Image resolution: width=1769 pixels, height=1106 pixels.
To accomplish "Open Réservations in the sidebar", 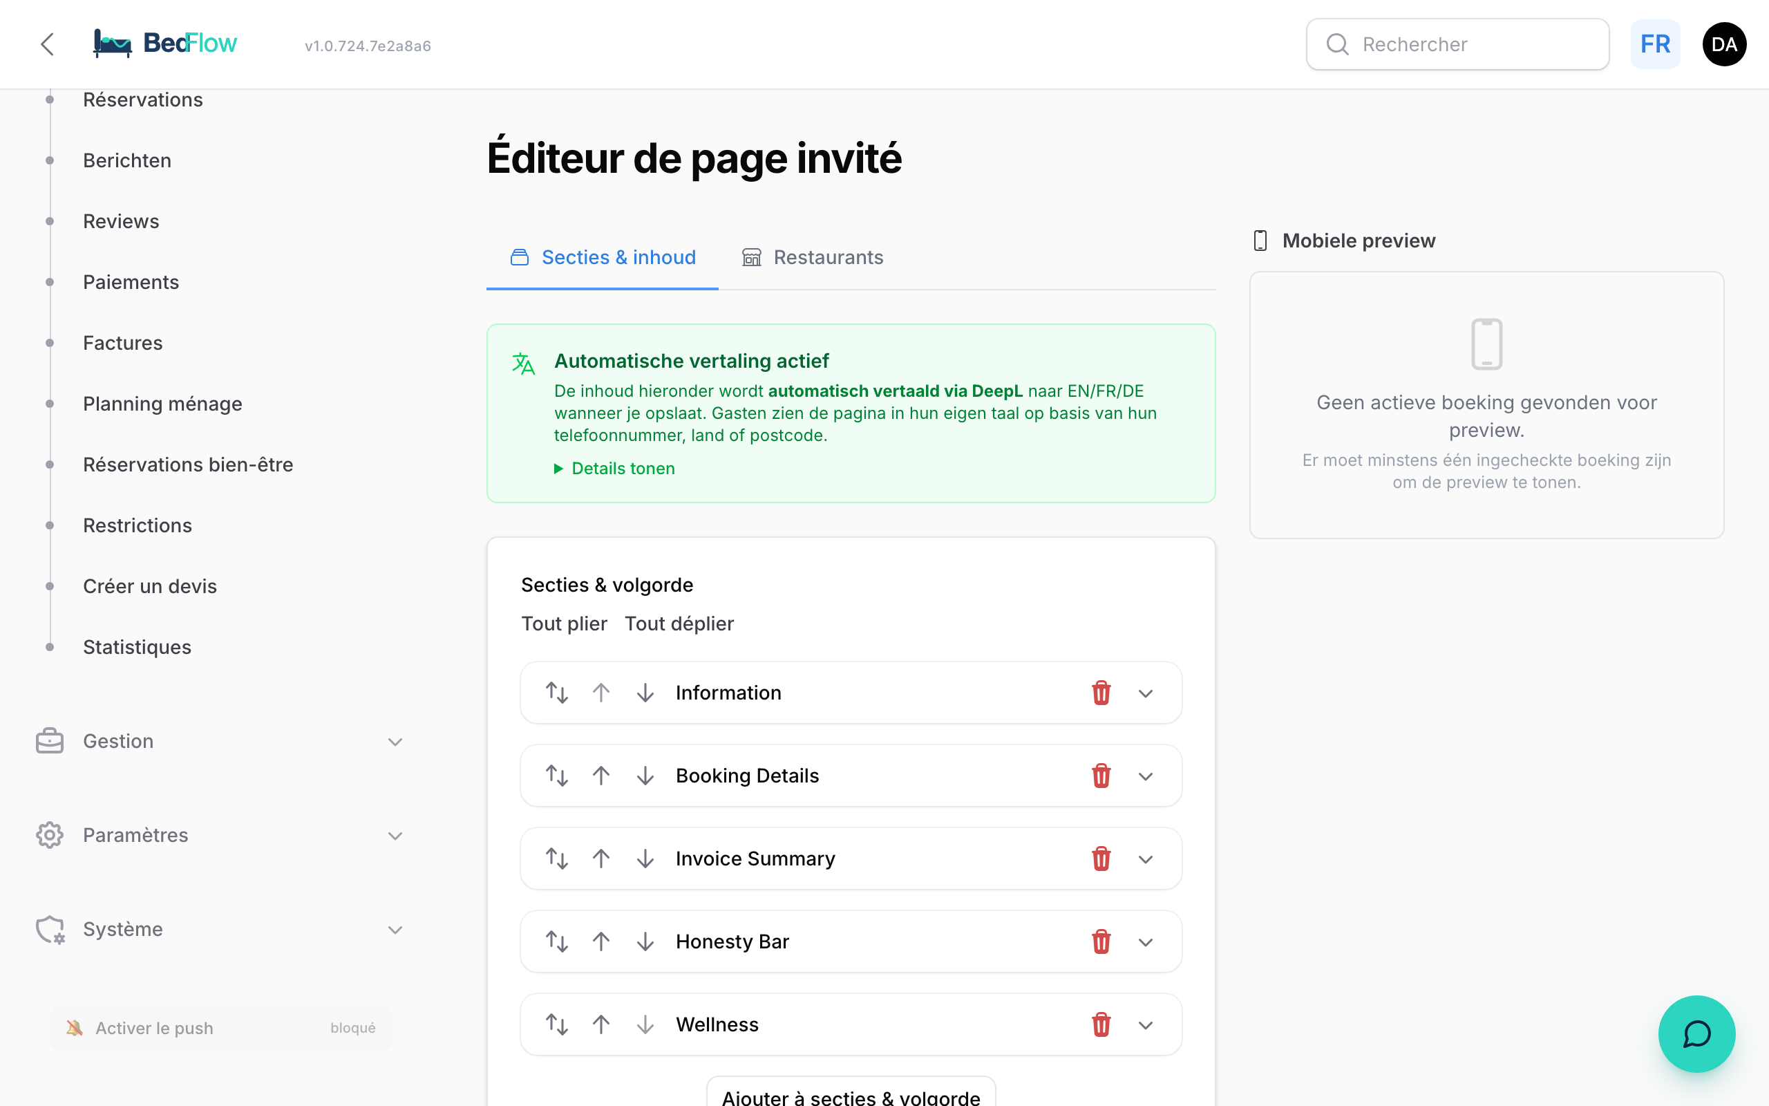I will (x=142, y=100).
